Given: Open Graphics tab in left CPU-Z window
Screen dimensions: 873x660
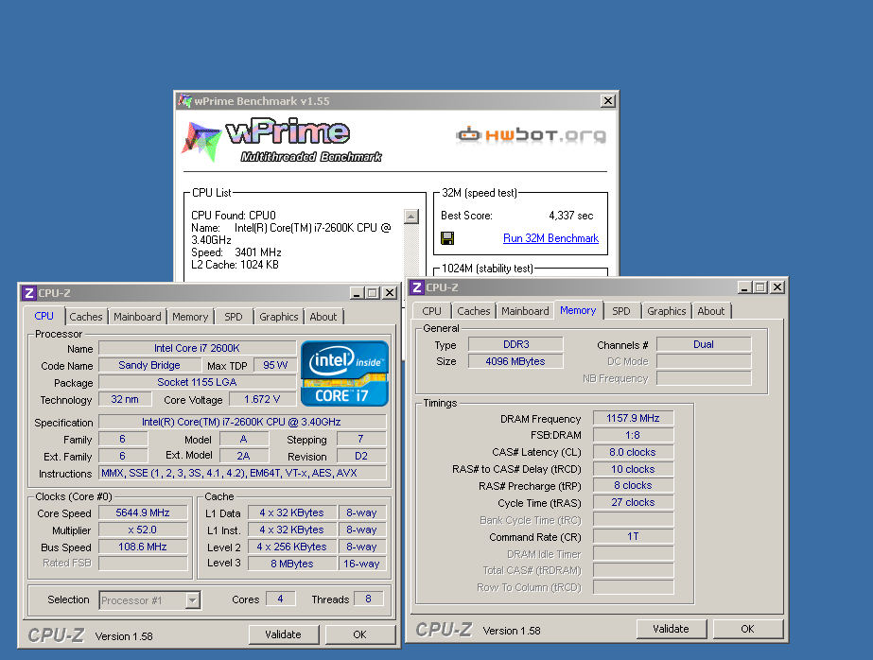Looking at the screenshot, I should click(x=278, y=317).
